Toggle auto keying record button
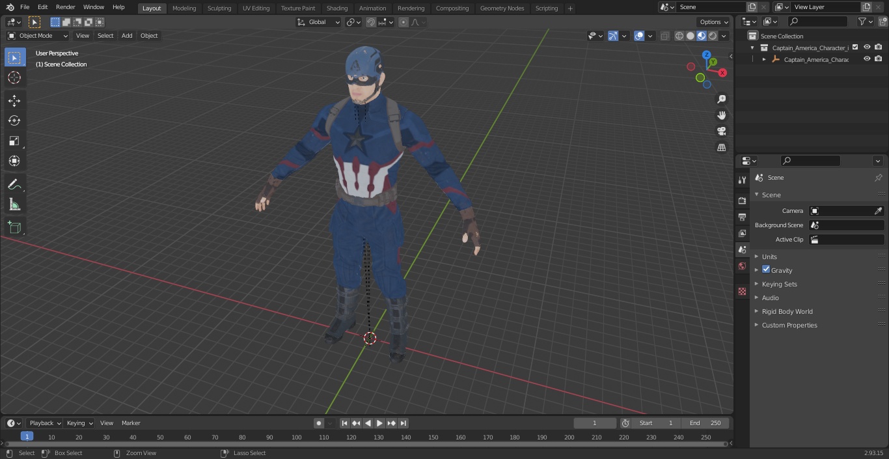The height and width of the screenshot is (459, 889). (x=319, y=423)
